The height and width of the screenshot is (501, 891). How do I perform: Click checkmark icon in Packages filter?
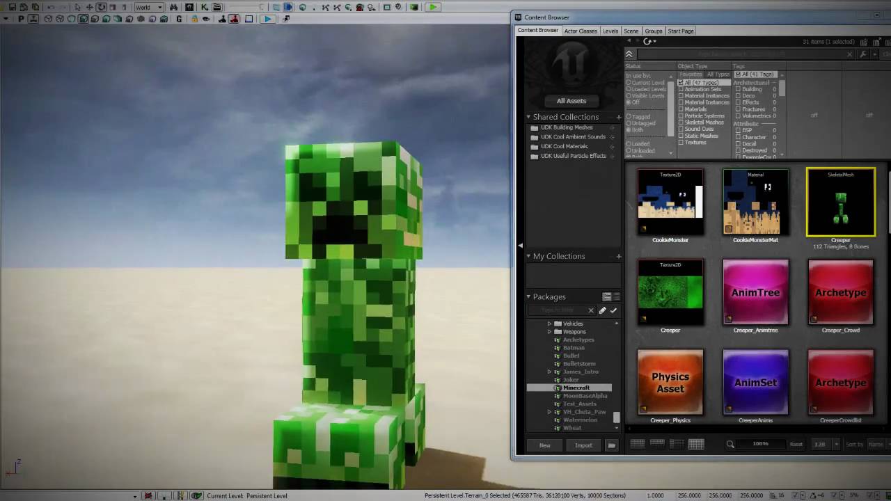click(x=613, y=310)
